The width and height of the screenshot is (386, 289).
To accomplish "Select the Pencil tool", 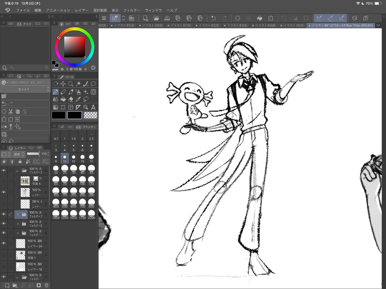I will pos(63,92).
